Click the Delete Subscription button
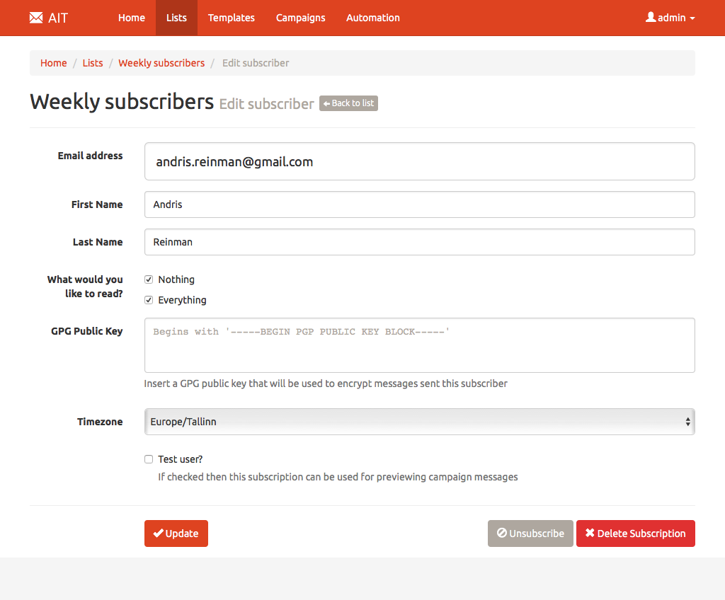Viewport: 725px width, 600px height. click(x=635, y=533)
